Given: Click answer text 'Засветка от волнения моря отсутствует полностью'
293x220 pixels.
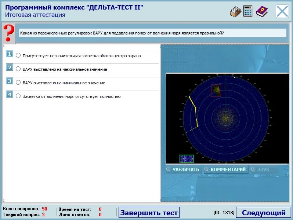Looking at the screenshot, I should 72,97.
